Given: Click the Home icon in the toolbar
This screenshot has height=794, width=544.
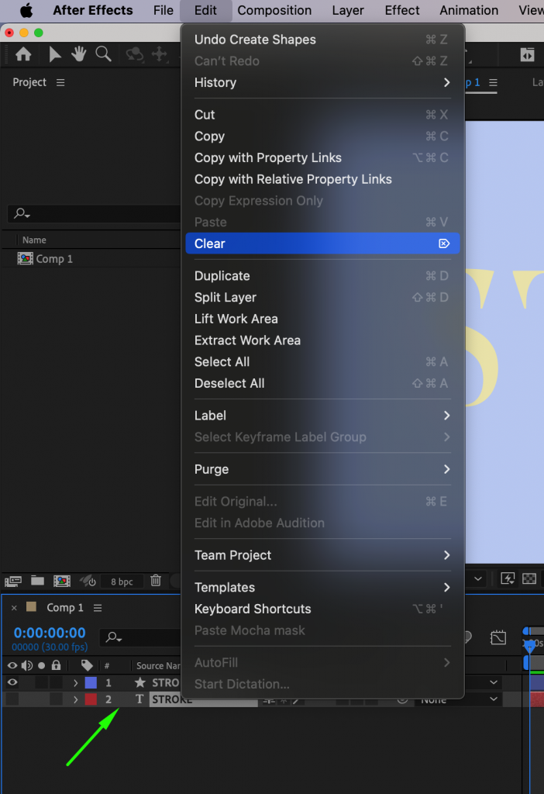Looking at the screenshot, I should point(23,54).
